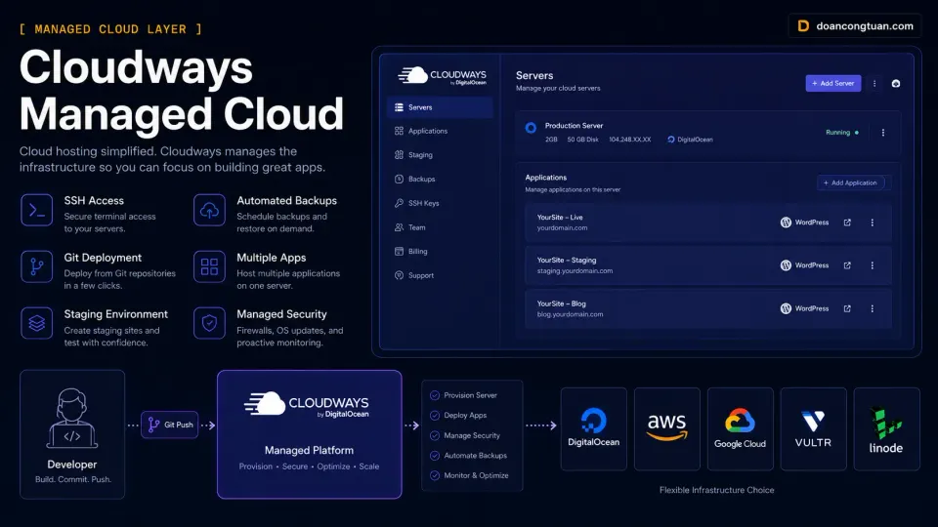
Task: Click the MANAGED CLOUD LAYER tag text
Action: pos(110,29)
